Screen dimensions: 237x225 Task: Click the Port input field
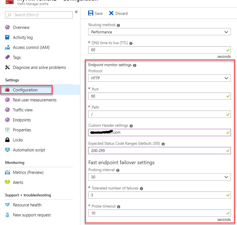(x=157, y=96)
